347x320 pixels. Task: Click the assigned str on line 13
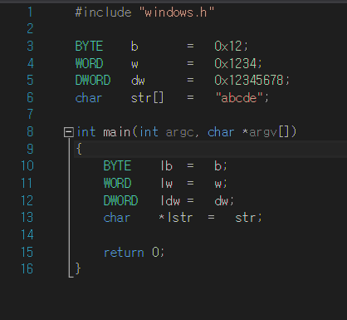[245, 218]
